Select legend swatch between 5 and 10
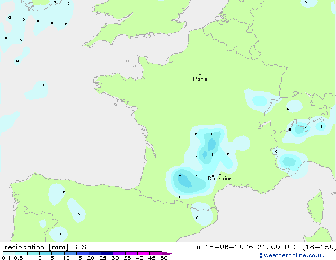336x260 pixels. tap(58, 253)
